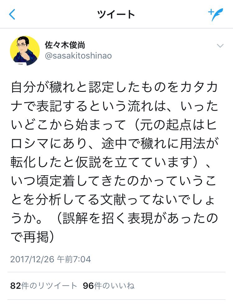View the 82件のリツイート list

click(x=44, y=286)
